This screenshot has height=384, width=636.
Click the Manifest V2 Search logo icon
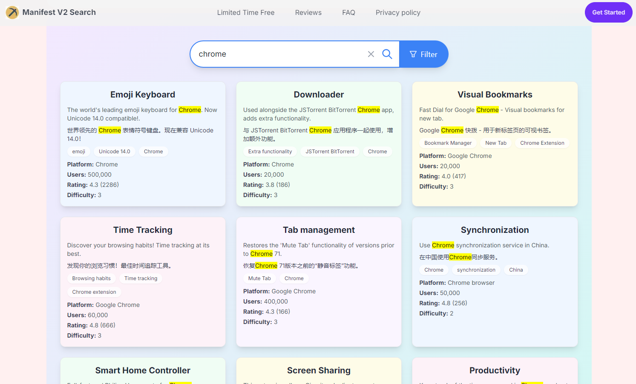pos(12,12)
